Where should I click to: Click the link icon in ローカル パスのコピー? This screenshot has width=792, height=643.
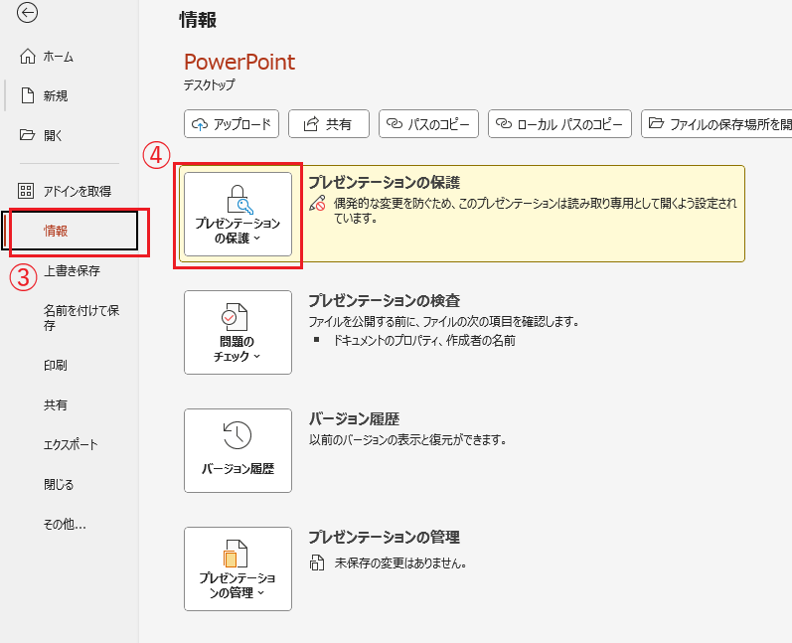[504, 124]
